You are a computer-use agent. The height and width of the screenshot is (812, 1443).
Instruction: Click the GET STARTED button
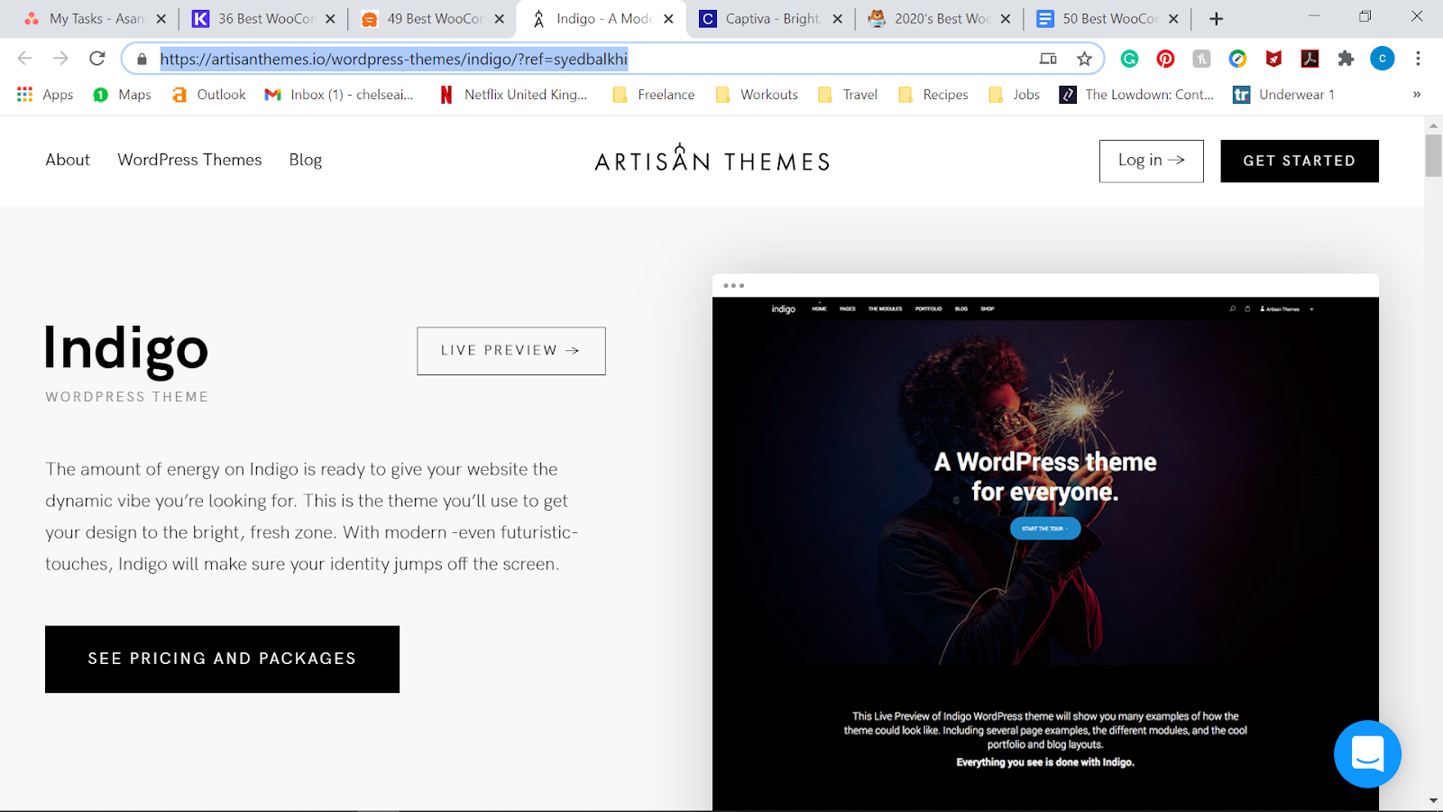pyautogui.click(x=1300, y=161)
